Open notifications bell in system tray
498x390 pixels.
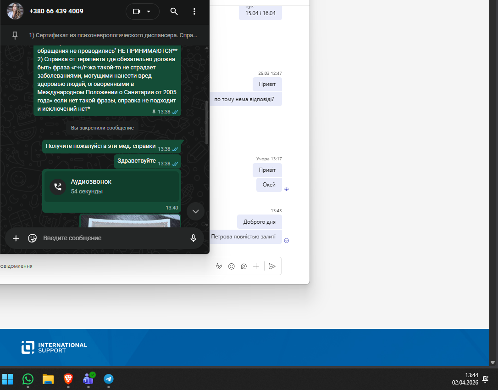pos(485,379)
